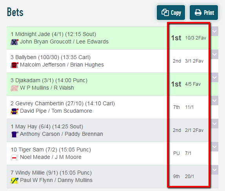Click Gevrey Chambertin's yellow and purple silks icon
225x191 pixels.
15,111
